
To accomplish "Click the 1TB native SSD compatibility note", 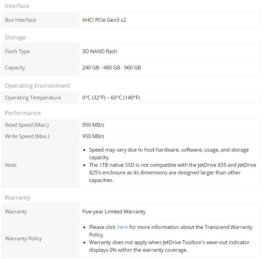I will [x=173, y=173].
